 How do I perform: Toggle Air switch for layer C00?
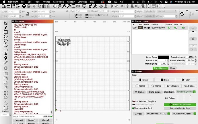(x=183, y=28)
